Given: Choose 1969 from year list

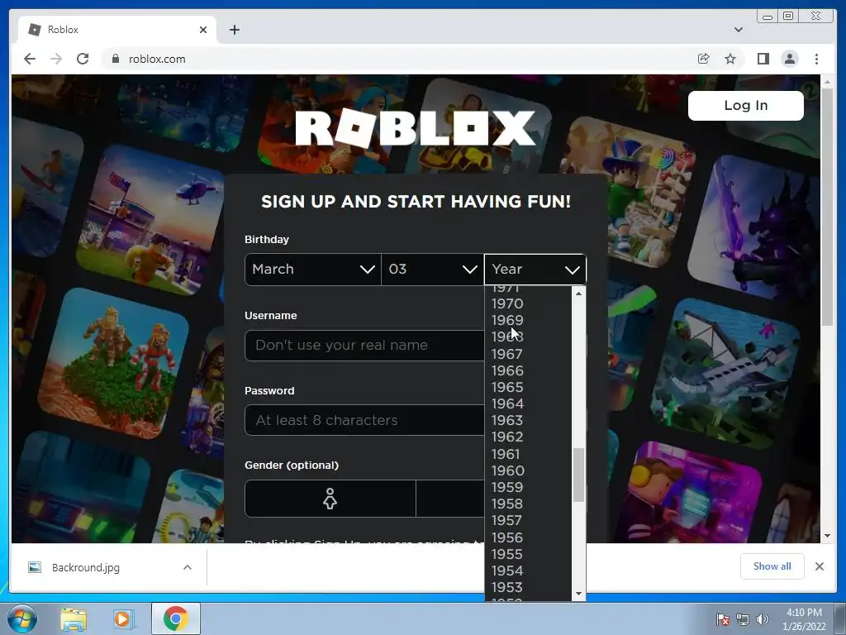Looking at the screenshot, I should click(x=528, y=320).
